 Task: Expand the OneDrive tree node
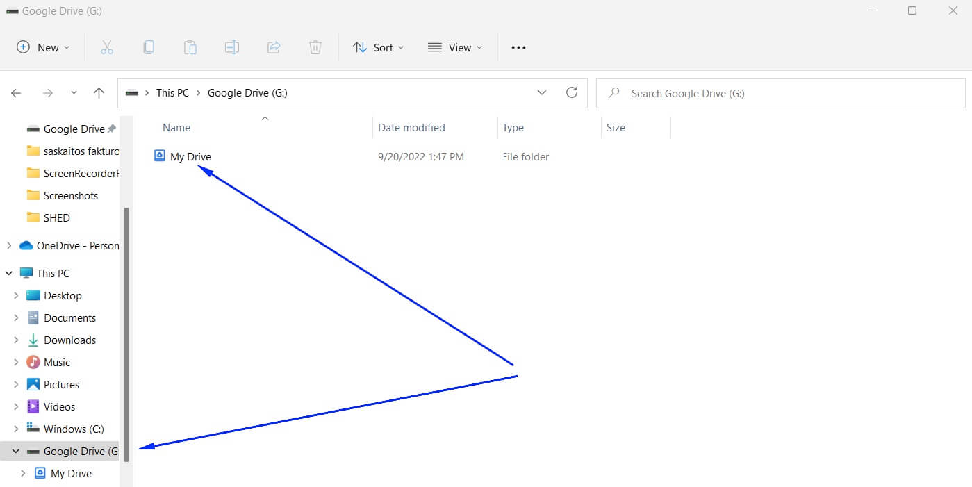coord(8,246)
